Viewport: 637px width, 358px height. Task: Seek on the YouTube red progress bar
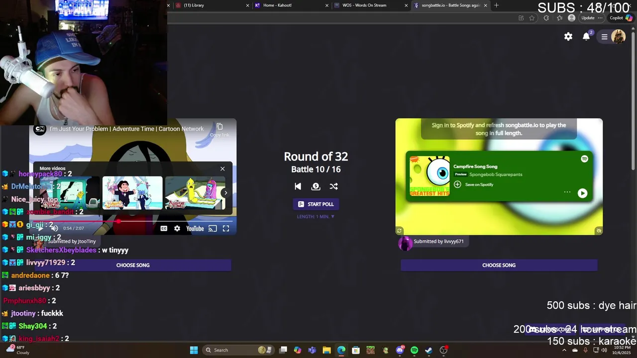tap(133, 221)
